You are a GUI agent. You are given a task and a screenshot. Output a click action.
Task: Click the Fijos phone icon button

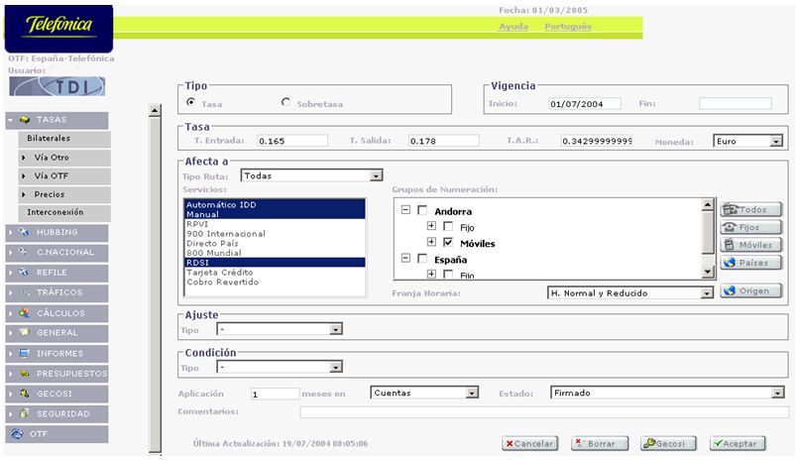[750, 227]
